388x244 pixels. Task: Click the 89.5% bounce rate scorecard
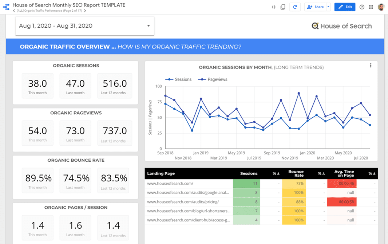click(38, 180)
